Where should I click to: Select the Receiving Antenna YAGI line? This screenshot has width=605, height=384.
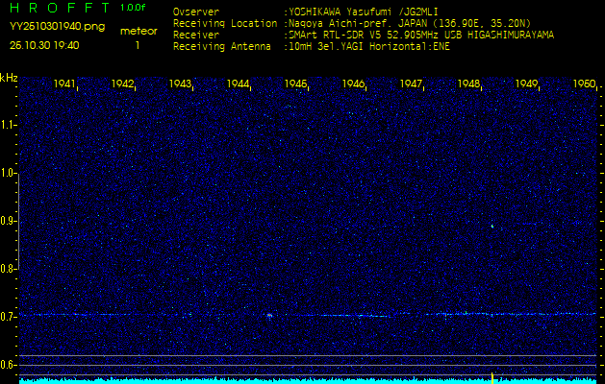(367, 45)
